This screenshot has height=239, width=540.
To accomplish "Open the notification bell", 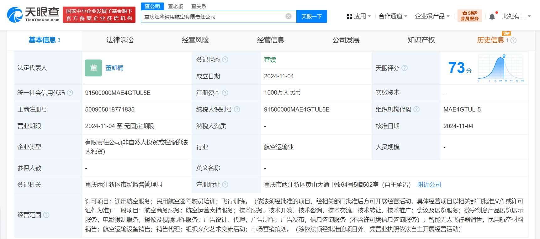I will [x=492, y=17].
